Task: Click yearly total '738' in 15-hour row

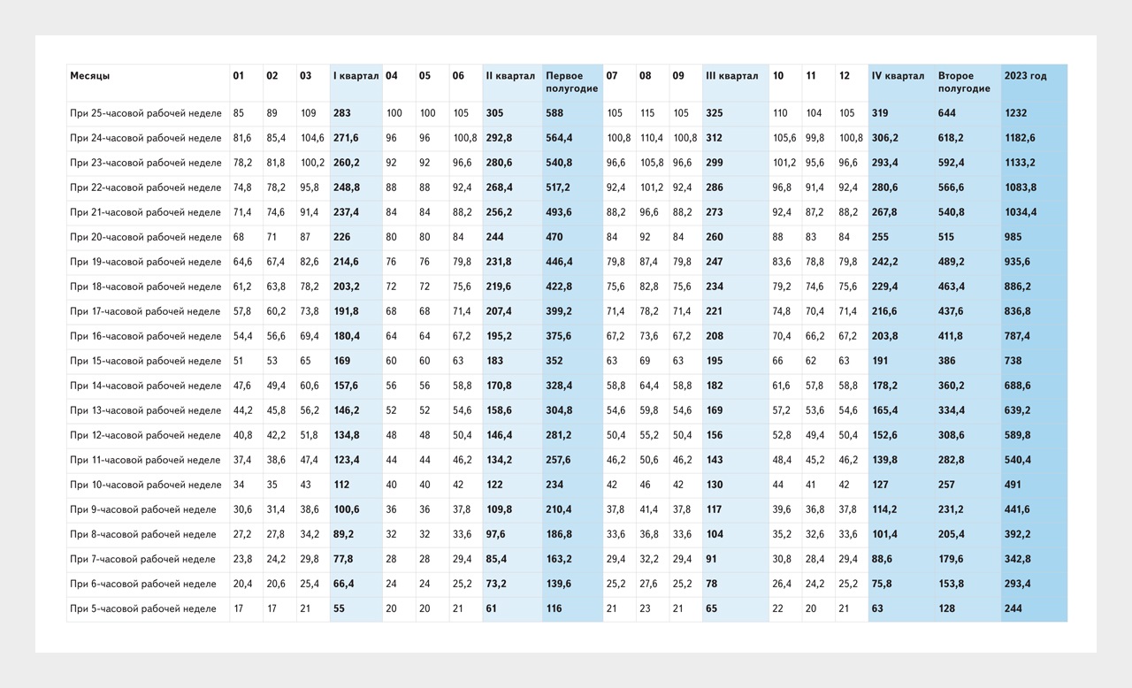Action: [x=1013, y=361]
